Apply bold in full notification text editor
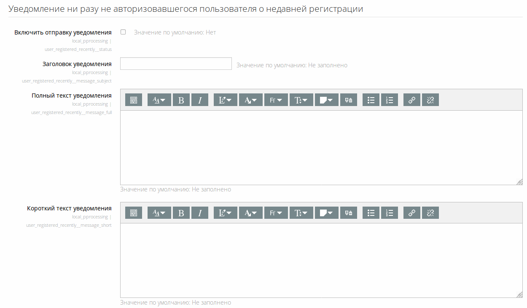The width and height of the screenshot is (527, 308). point(181,100)
